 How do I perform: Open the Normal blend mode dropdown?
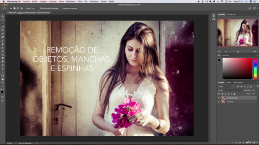point(230,90)
